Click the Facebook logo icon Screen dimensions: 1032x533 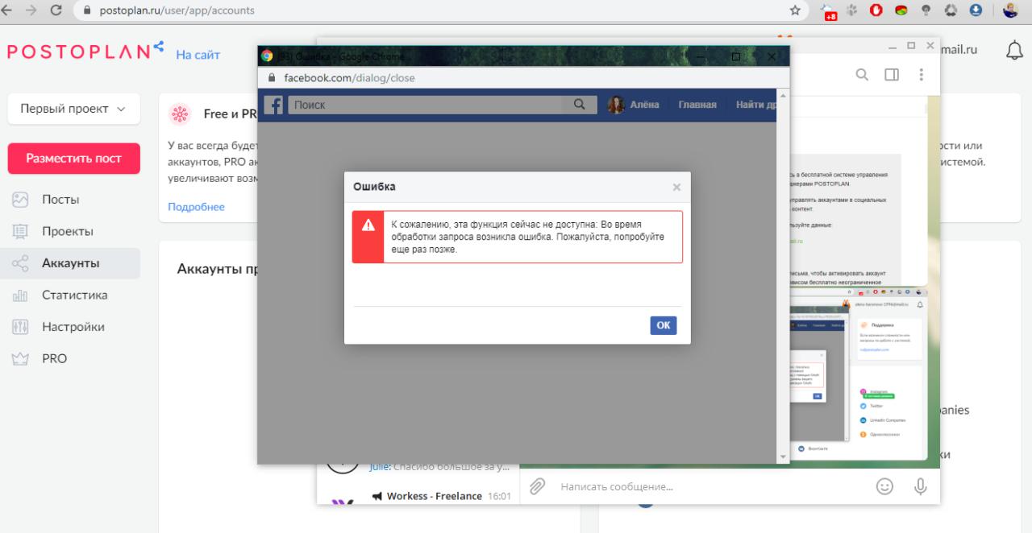coord(274,105)
